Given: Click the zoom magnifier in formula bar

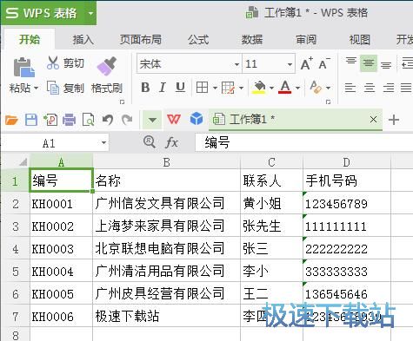Looking at the screenshot, I should (x=149, y=142).
